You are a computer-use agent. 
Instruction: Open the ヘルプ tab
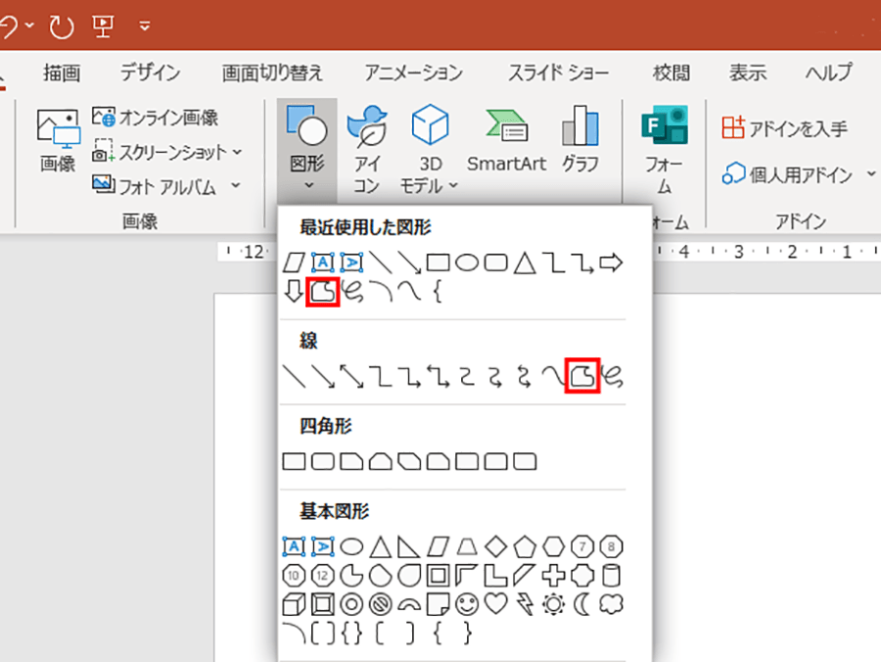829,73
